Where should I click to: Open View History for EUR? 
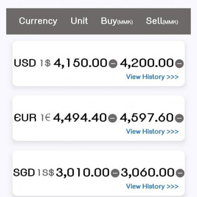(x=152, y=131)
